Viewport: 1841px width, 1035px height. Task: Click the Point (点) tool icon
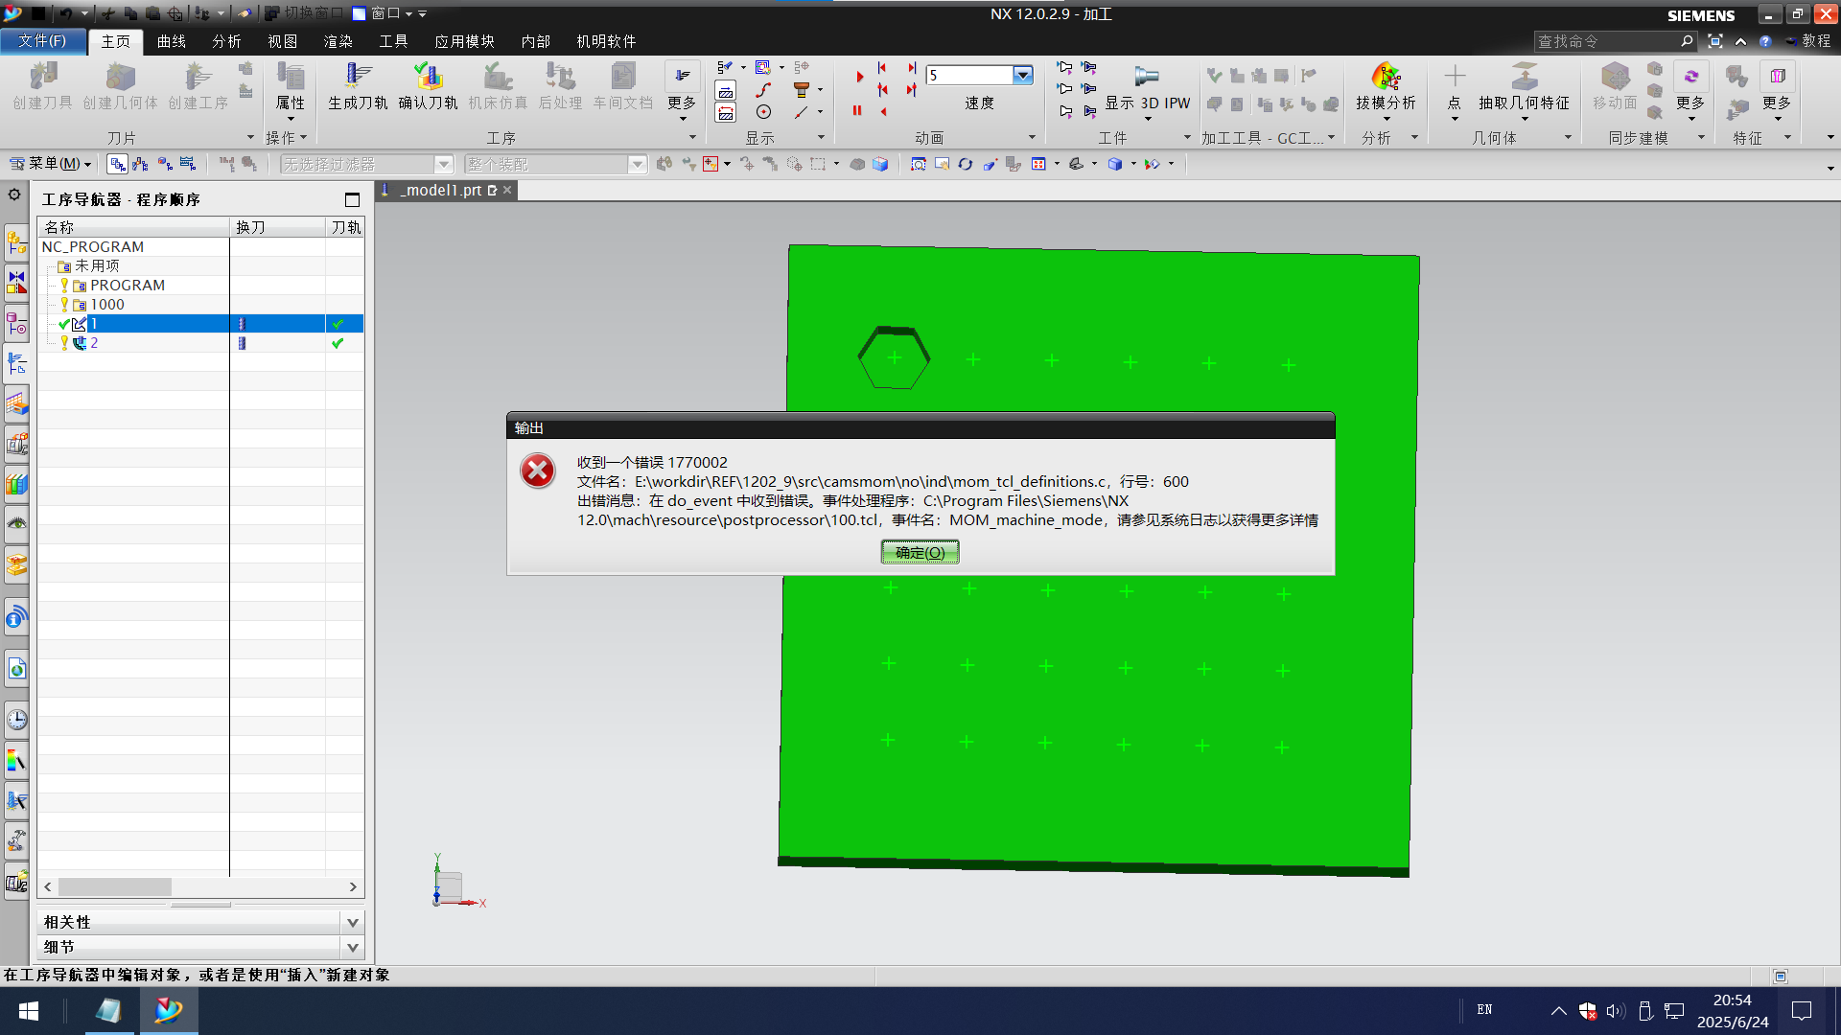tap(1454, 78)
